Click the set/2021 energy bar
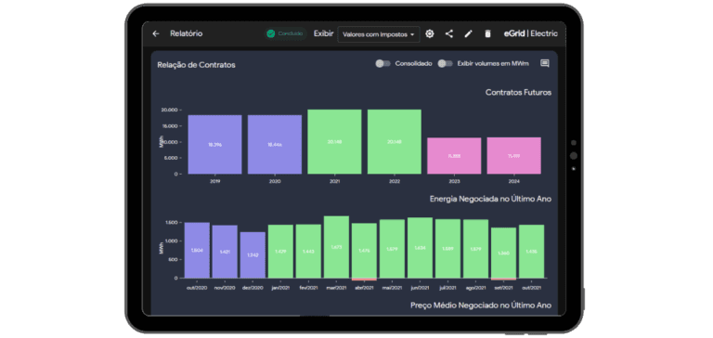 504,253
